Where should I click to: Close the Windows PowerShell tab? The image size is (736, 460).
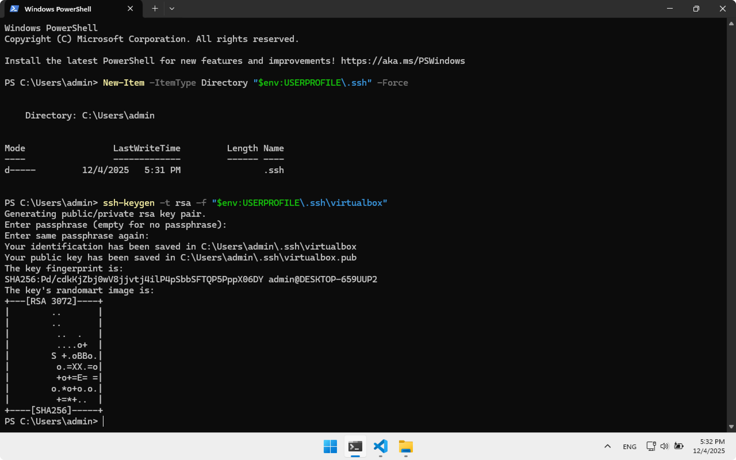pyautogui.click(x=130, y=9)
